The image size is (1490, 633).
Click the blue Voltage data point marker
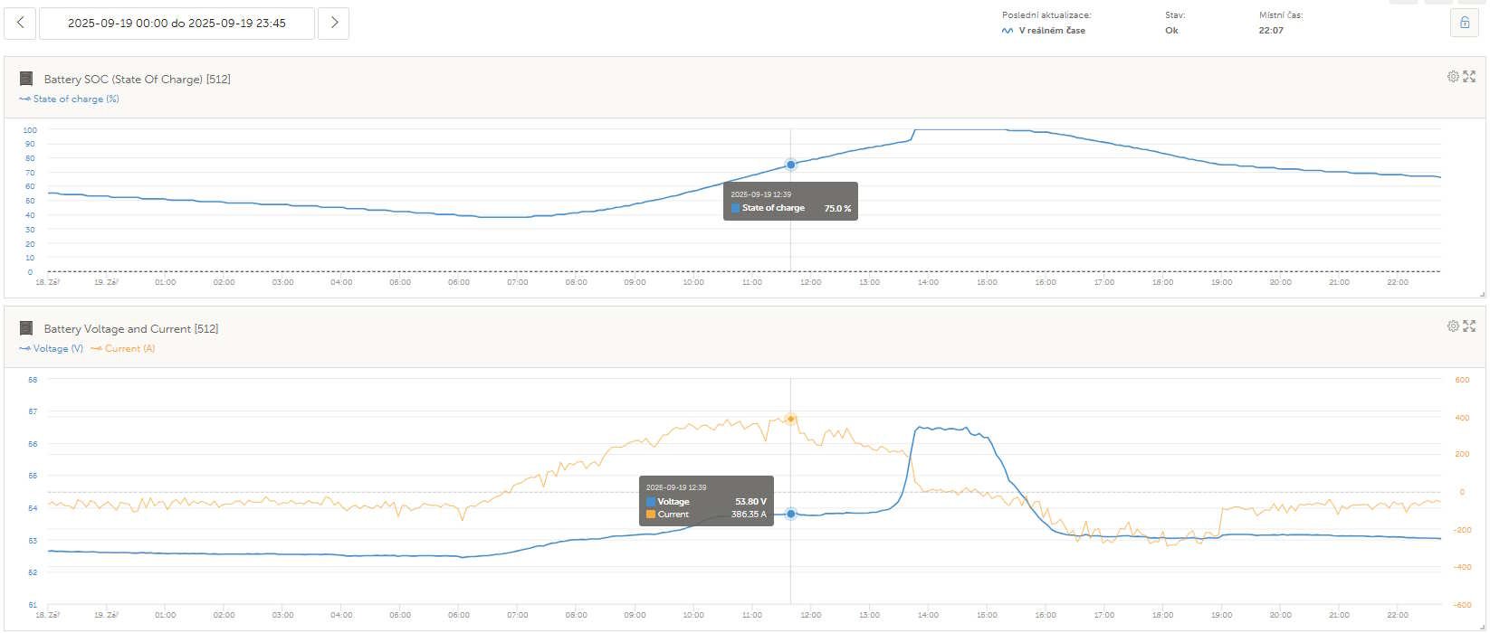pos(791,514)
